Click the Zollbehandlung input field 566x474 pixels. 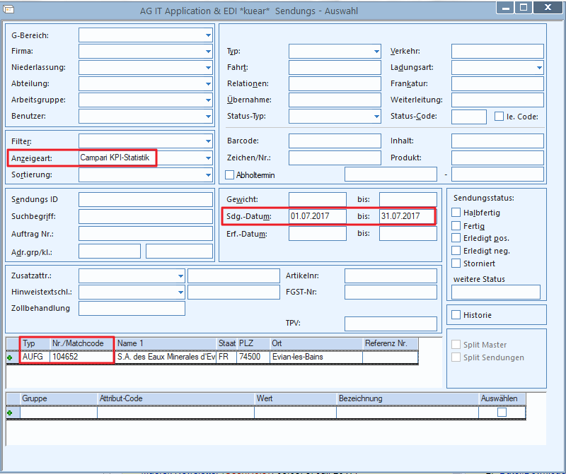132,308
